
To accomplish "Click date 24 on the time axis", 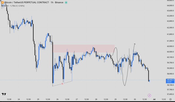I will [19, 99].
